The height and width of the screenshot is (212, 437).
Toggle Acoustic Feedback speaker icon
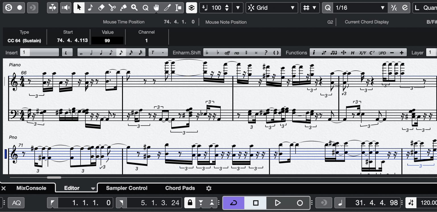coord(66,7)
